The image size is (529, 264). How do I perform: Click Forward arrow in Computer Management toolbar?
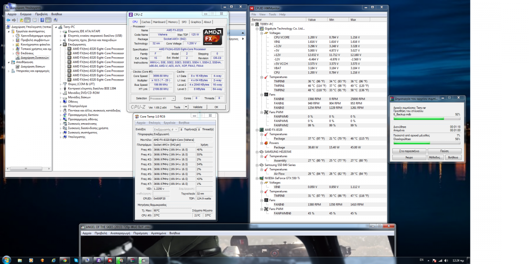pos(14,20)
